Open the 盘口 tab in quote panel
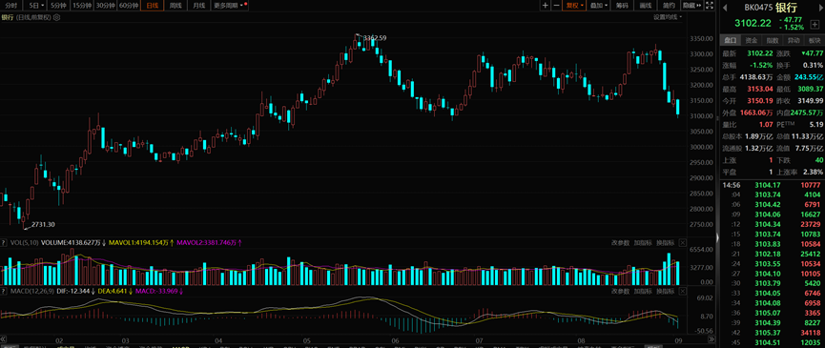Viewport: 825px width, 348px height. pyautogui.click(x=730, y=40)
